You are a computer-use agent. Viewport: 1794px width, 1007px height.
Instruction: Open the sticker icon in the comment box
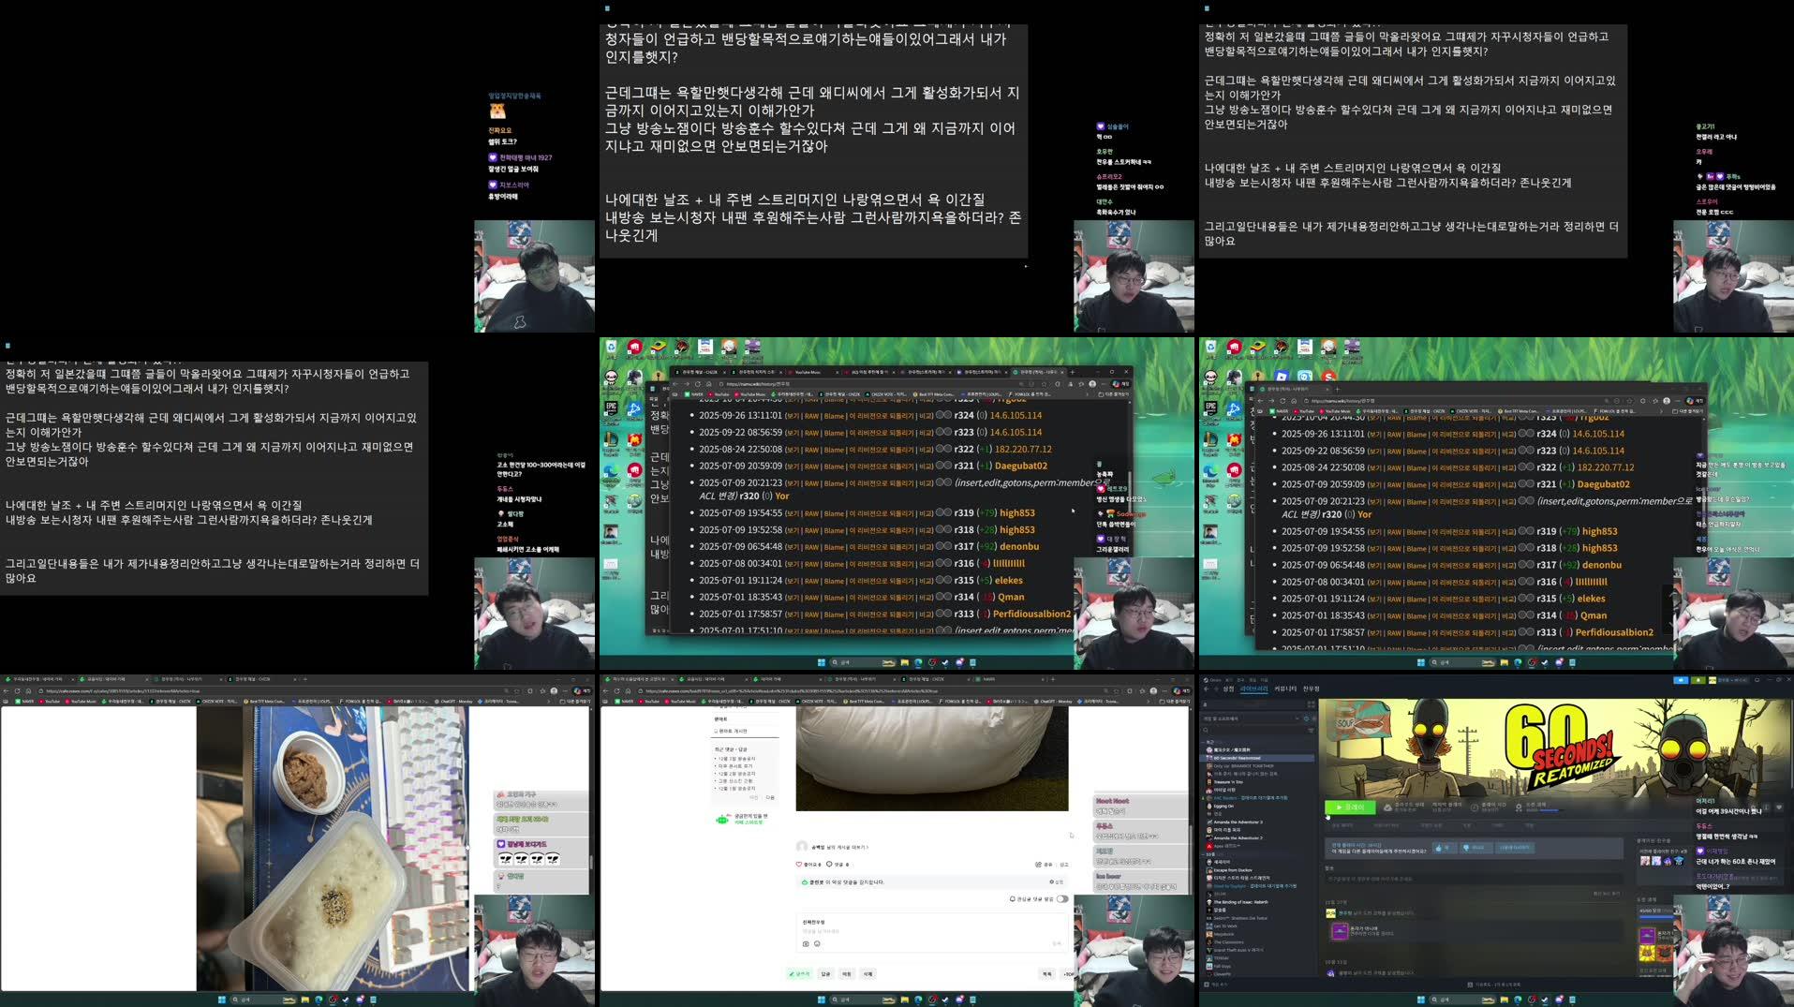click(817, 943)
